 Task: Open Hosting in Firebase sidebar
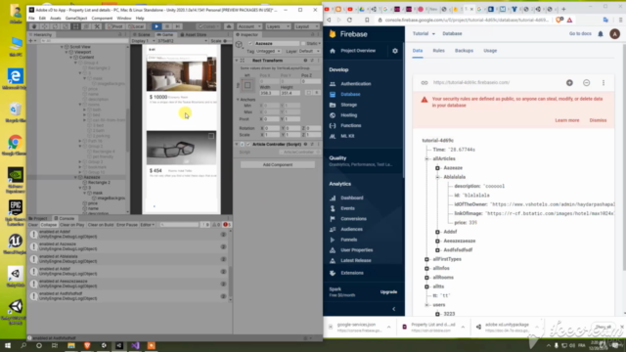[x=348, y=115]
